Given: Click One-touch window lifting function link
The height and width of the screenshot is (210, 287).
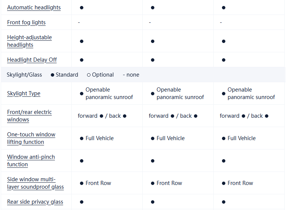Looking at the screenshot, I should click(x=31, y=138).
